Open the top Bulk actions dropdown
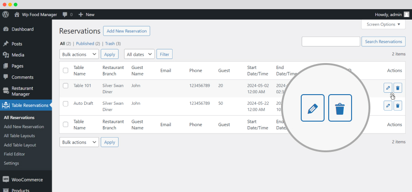The height and width of the screenshot is (192, 412). click(x=79, y=54)
